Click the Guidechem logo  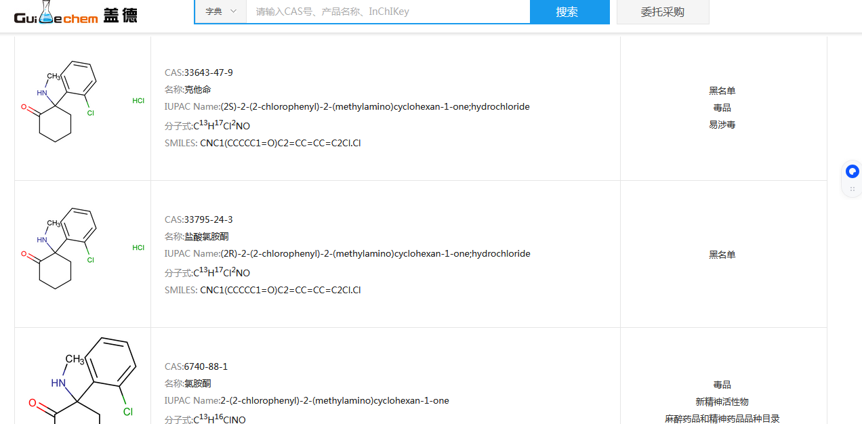tap(75, 14)
